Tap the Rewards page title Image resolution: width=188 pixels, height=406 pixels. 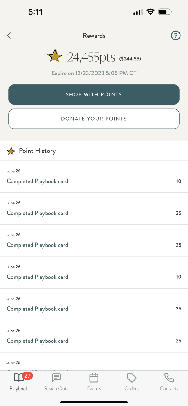click(94, 36)
